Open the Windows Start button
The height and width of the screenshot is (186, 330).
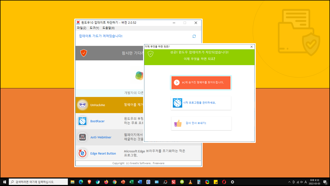tap(4, 182)
